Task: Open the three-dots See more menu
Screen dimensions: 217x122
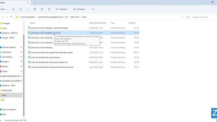Action: [93, 9]
